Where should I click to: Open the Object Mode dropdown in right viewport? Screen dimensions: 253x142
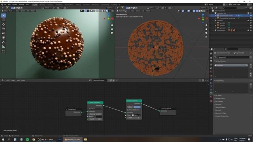[123, 11]
